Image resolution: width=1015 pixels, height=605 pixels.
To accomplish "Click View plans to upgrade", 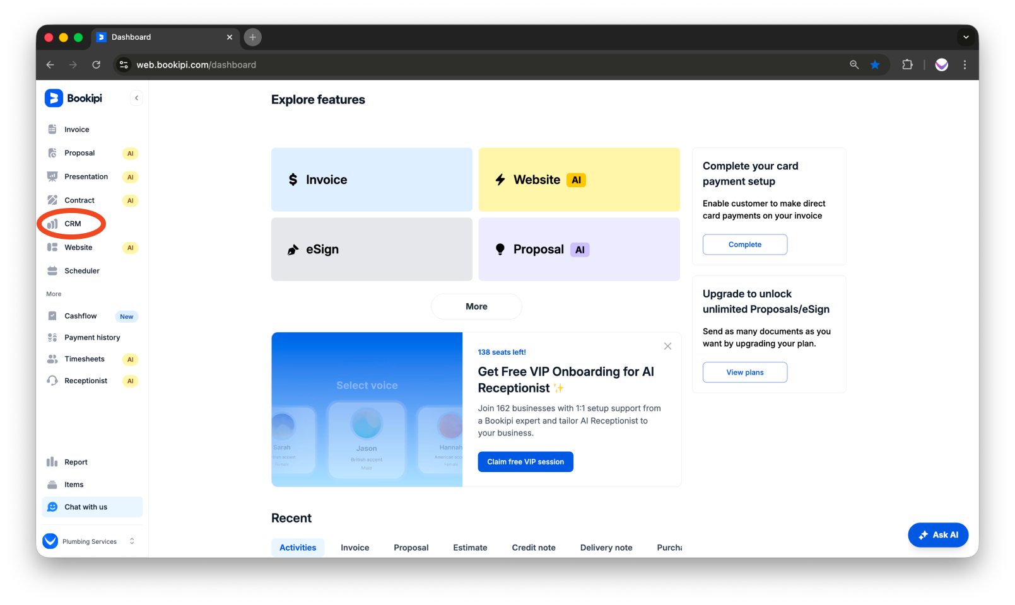I will 744,372.
